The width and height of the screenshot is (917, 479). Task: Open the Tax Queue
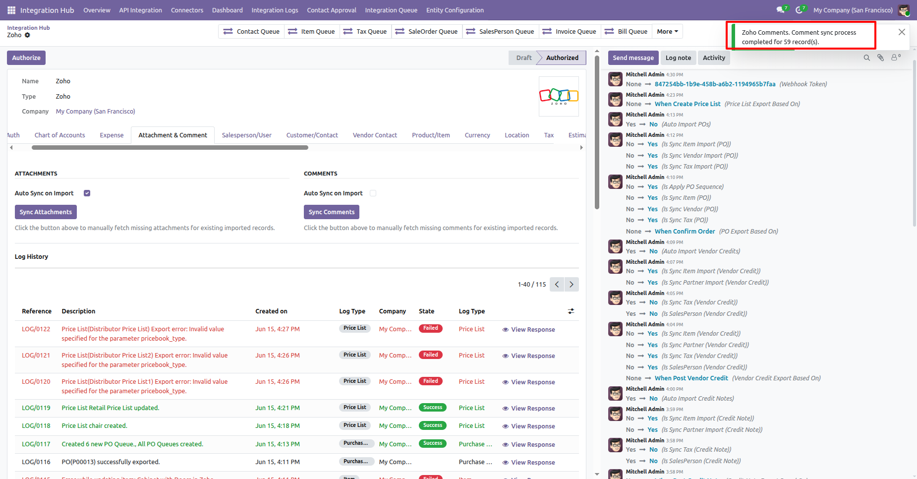pos(365,31)
